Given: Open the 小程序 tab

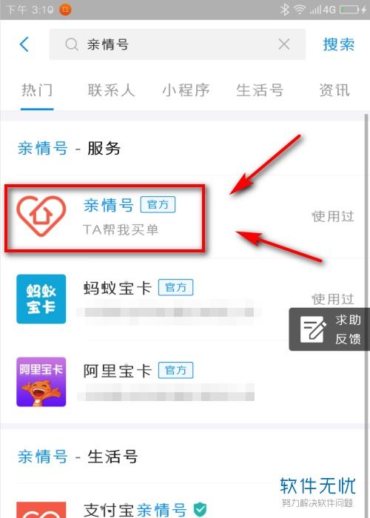Looking at the screenshot, I should (186, 90).
